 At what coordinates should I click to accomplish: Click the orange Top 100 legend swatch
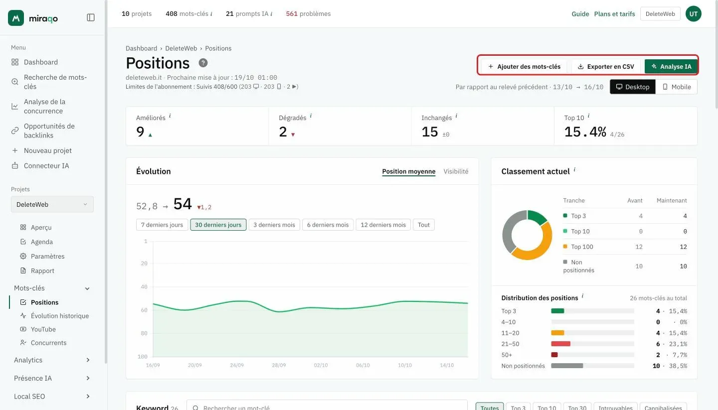565,247
